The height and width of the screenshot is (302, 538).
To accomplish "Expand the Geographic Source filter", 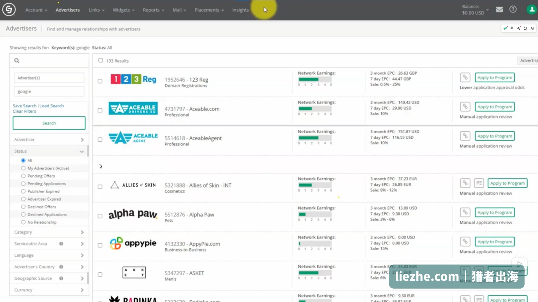I will [x=49, y=278].
